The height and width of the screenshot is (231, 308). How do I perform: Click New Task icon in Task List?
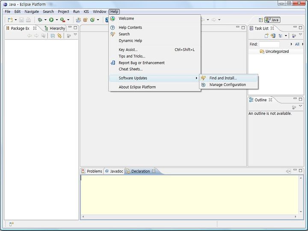[x=267, y=36]
